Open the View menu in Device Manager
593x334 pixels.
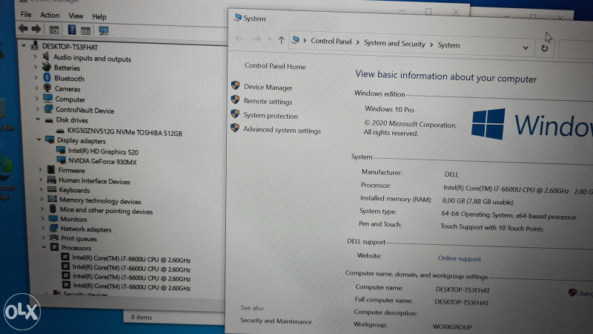point(76,16)
